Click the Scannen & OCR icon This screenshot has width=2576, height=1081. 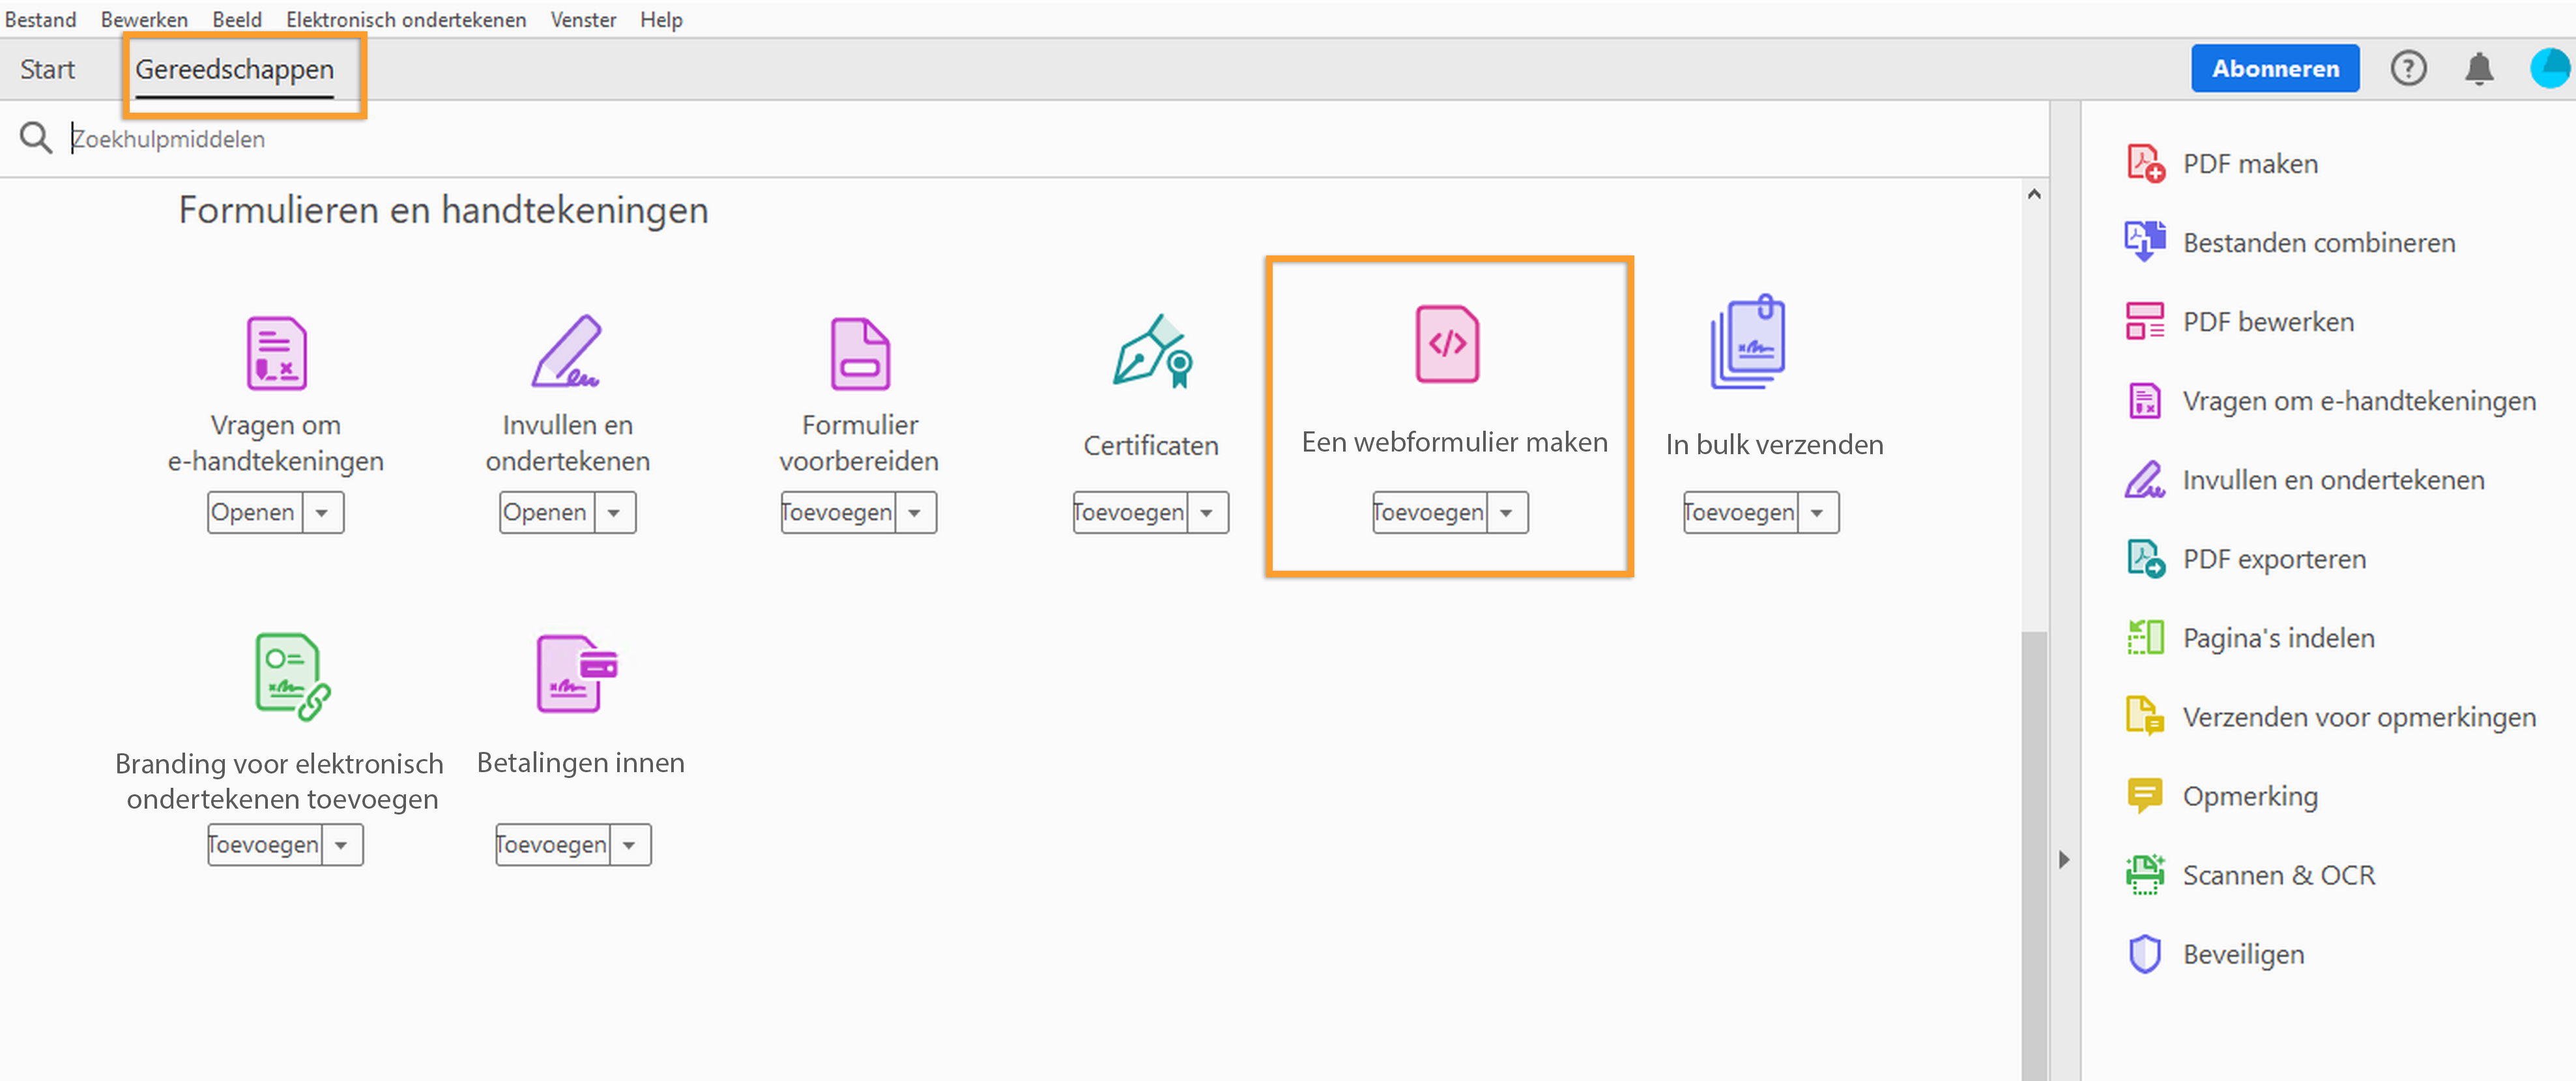pos(2144,874)
